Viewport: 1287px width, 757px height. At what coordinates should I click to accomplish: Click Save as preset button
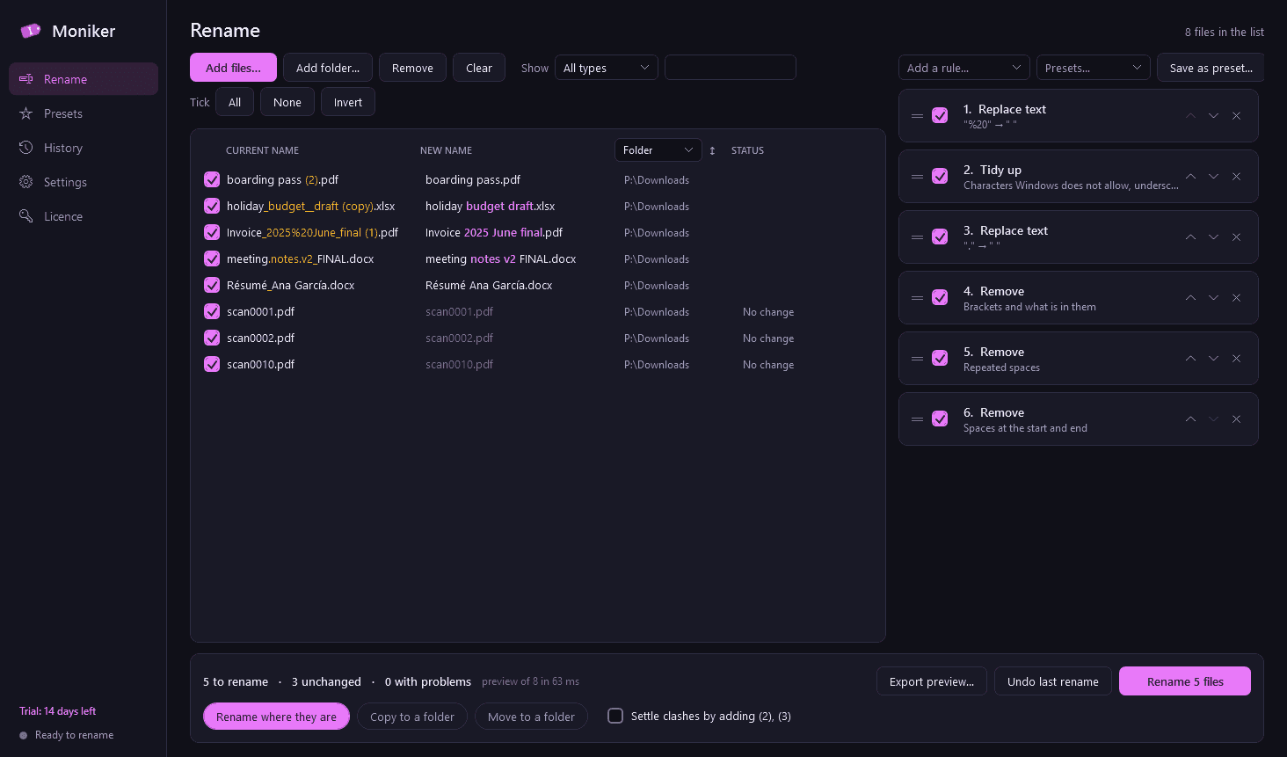click(1211, 68)
